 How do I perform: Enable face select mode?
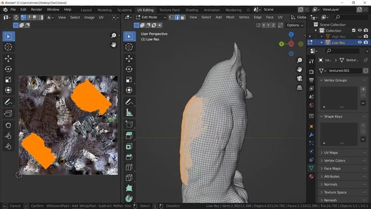(x=183, y=17)
